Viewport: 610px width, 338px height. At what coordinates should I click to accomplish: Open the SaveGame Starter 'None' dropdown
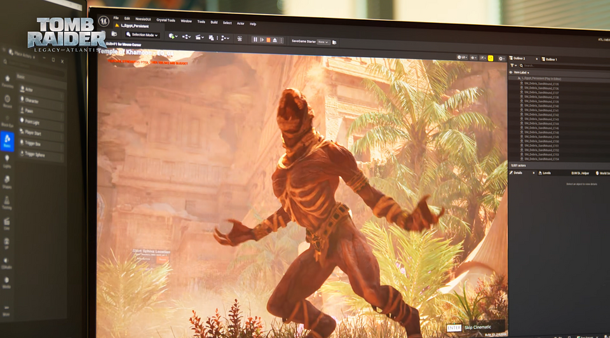click(x=323, y=42)
